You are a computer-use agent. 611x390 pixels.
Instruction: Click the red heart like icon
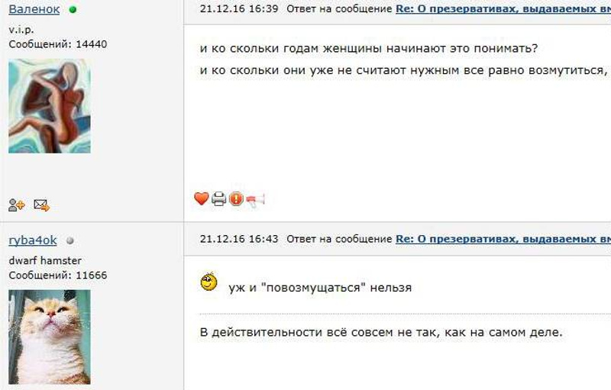[202, 199]
